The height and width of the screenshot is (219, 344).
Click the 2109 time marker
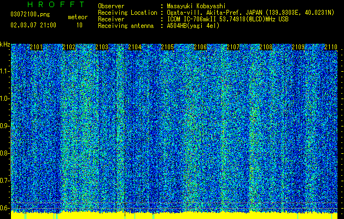[x=298, y=47]
